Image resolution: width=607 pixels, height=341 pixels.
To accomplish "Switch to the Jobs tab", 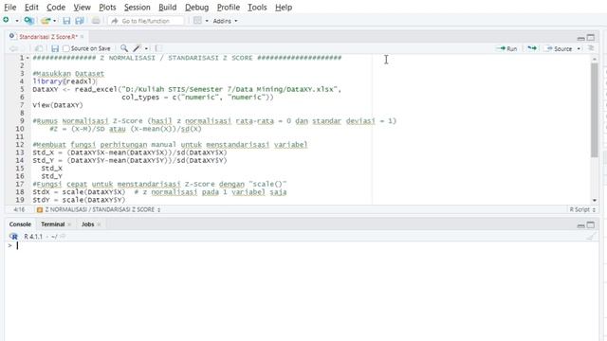I will click(x=88, y=224).
